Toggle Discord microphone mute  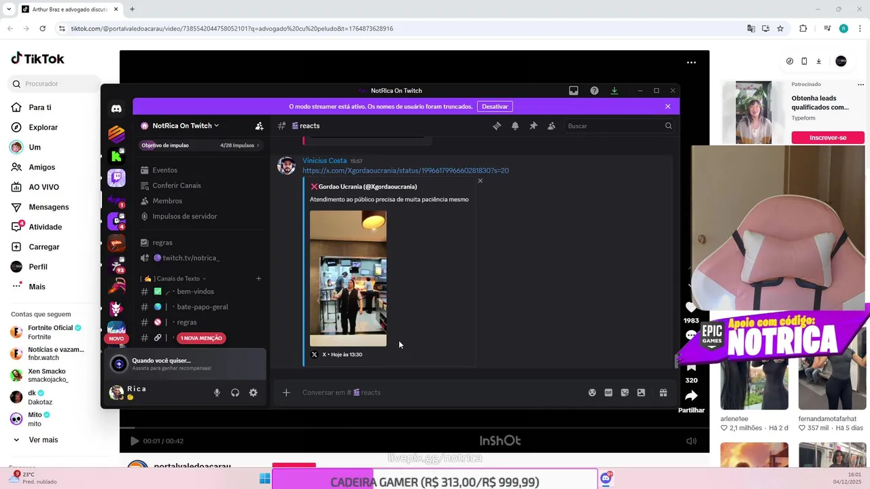tap(217, 393)
